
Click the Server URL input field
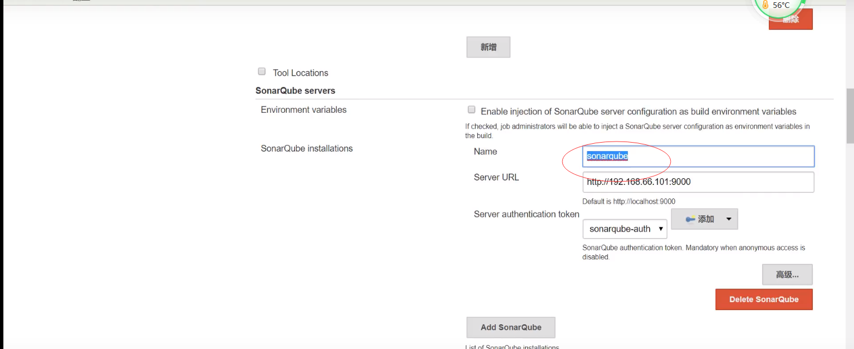(x=698, y=182)
